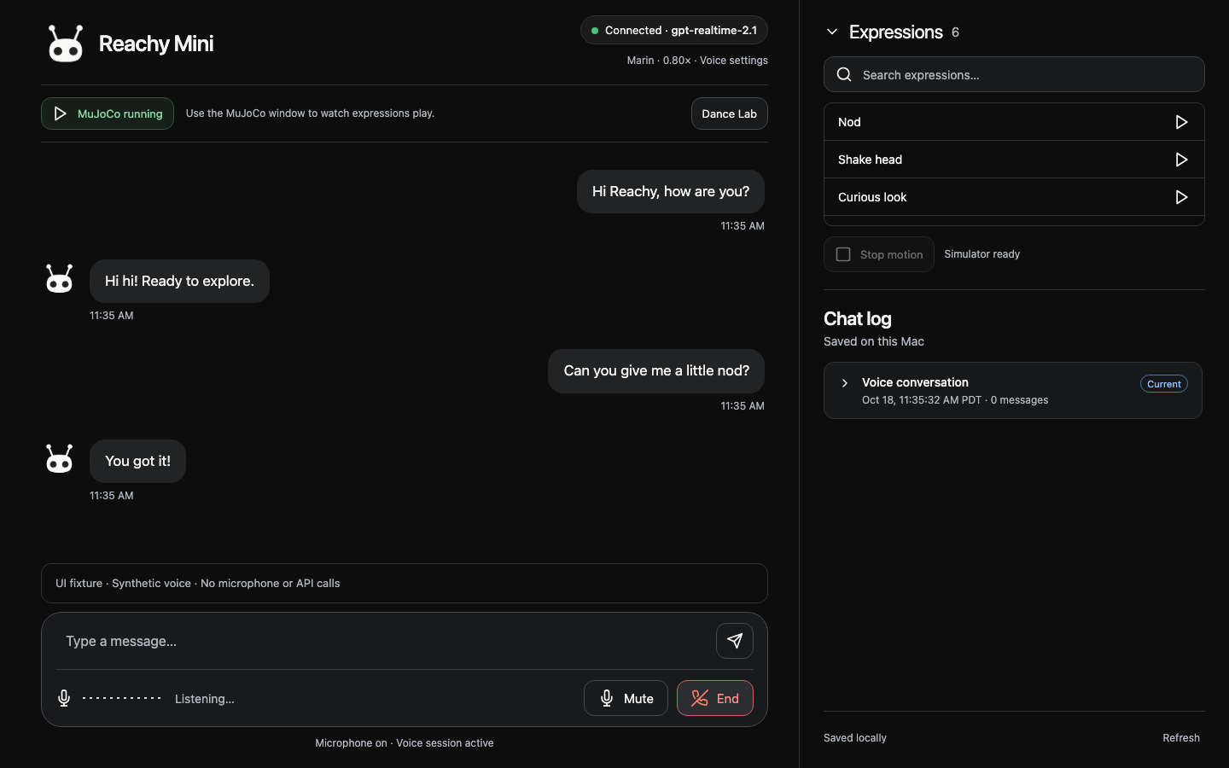Play the Shake head expression
This screenshot has width=1229, height=768.
pyautogui.click(x=1181, y=160)
